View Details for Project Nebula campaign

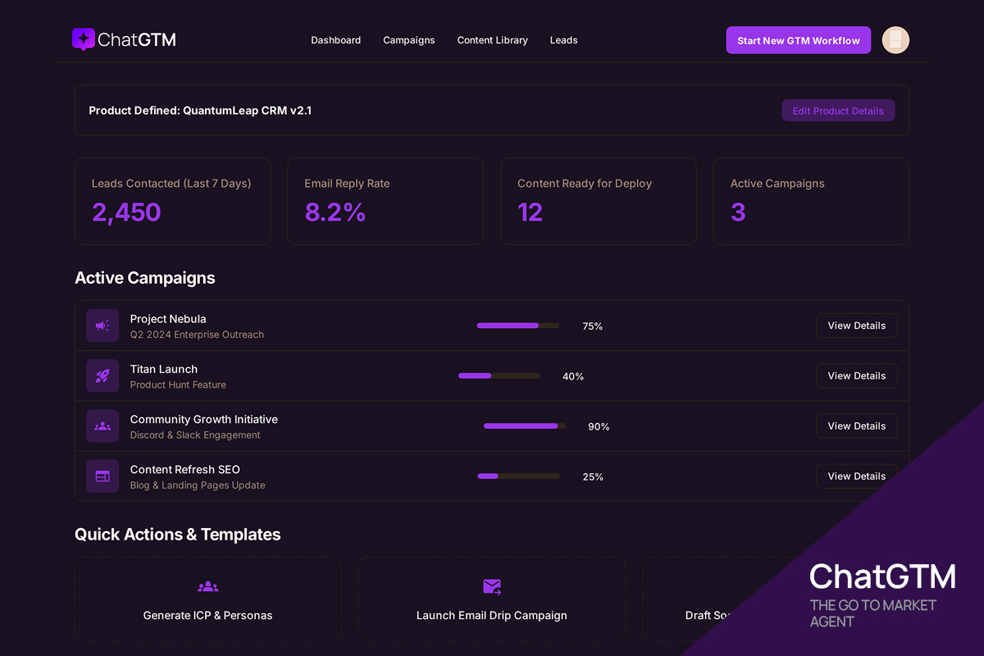[x=856, y=326]
